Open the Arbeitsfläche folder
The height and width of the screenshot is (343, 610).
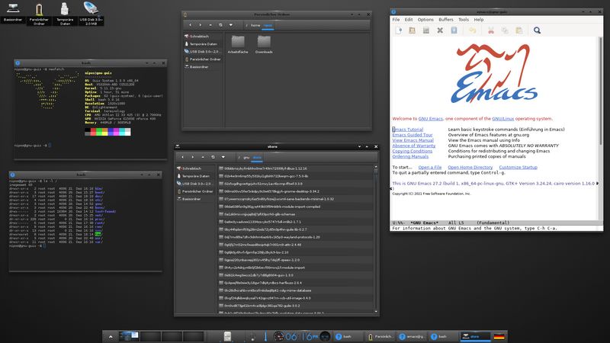click(x=238, y=44)
